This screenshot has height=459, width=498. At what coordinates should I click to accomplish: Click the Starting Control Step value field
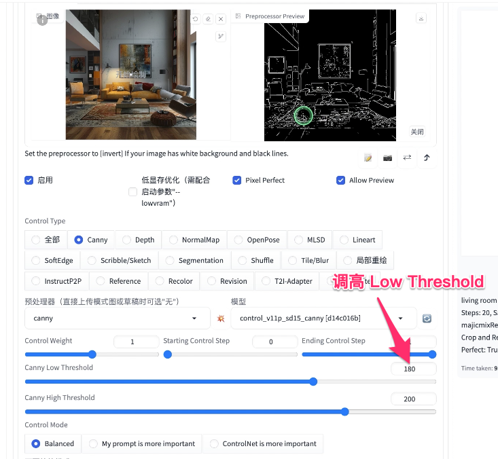[274, 342]
